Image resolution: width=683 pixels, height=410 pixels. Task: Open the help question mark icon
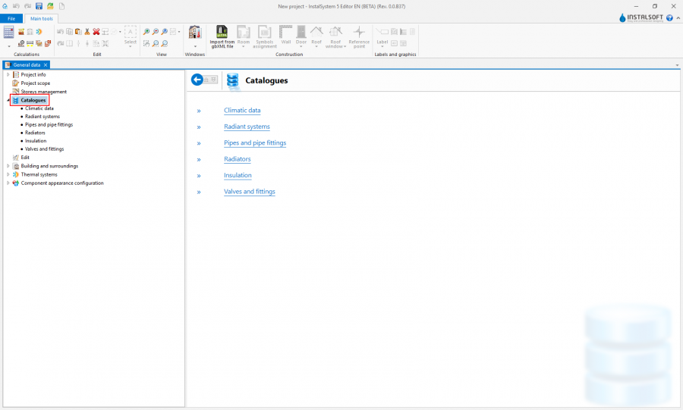coord(669,17)
